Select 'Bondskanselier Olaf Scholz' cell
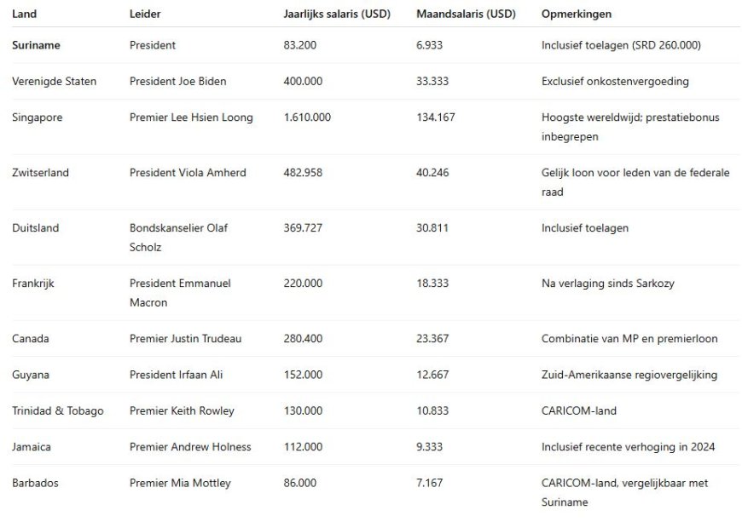The width and height of the screenshot is (742, 522). click(x=178, y=238)
